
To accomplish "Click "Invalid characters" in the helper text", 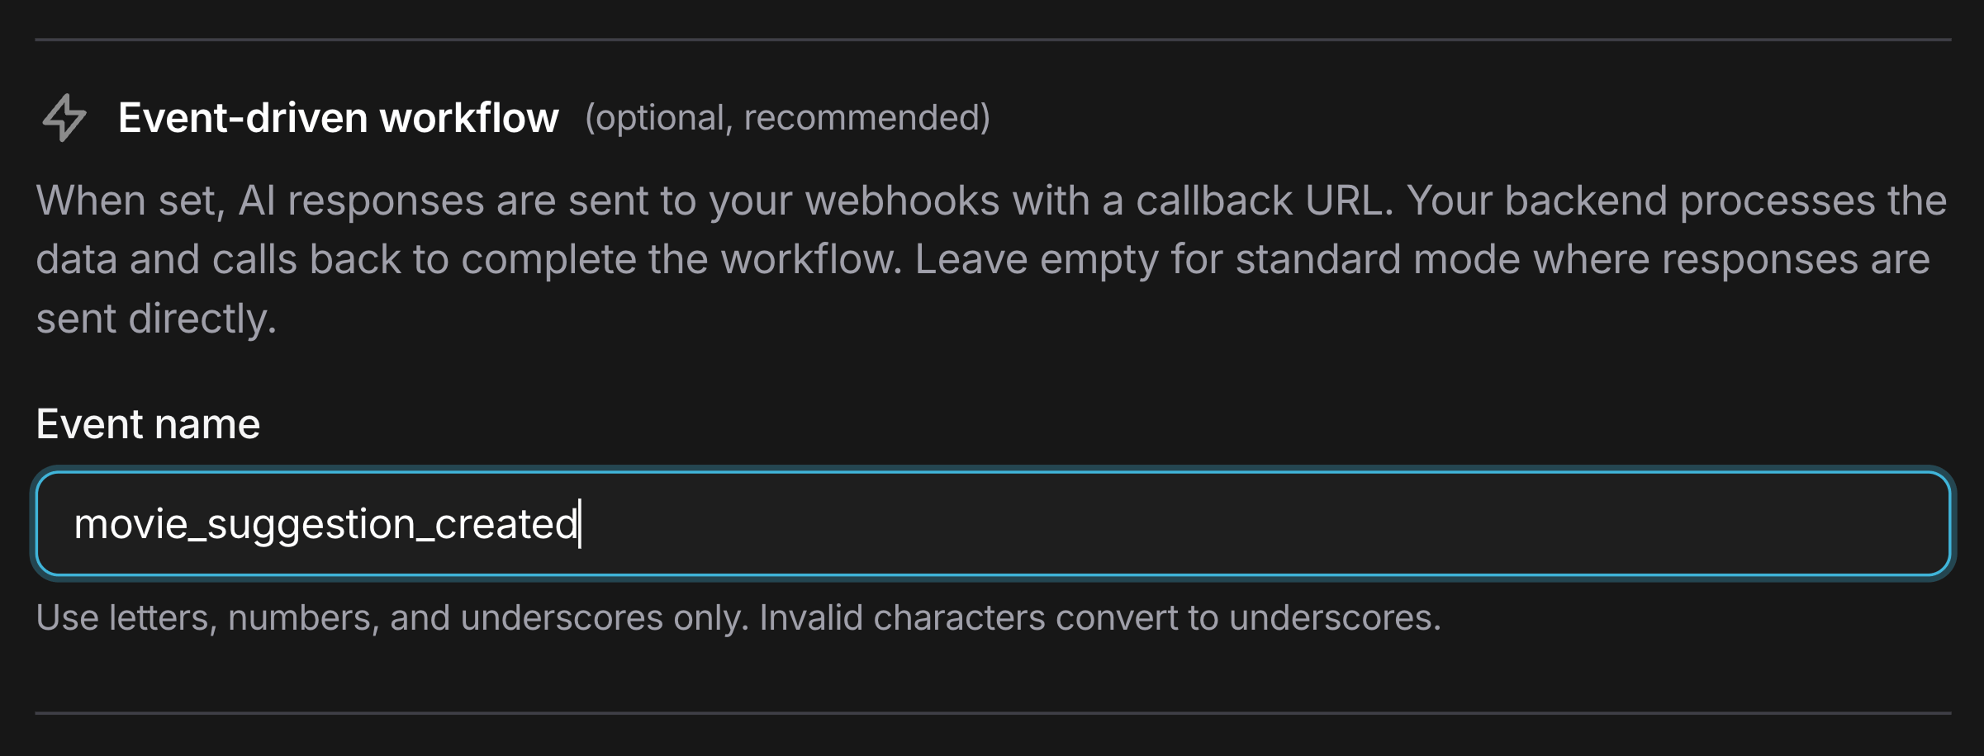I will [x=901, y=618].
